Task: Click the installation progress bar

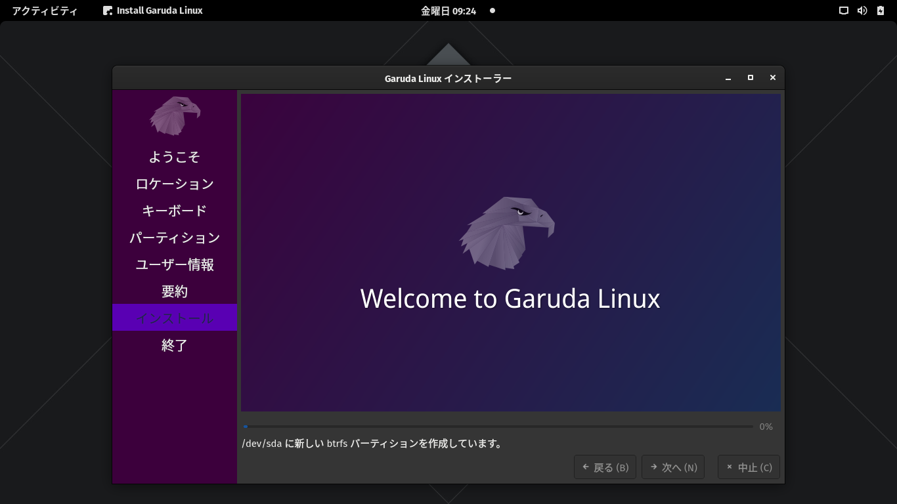Action: click(498, 427)
